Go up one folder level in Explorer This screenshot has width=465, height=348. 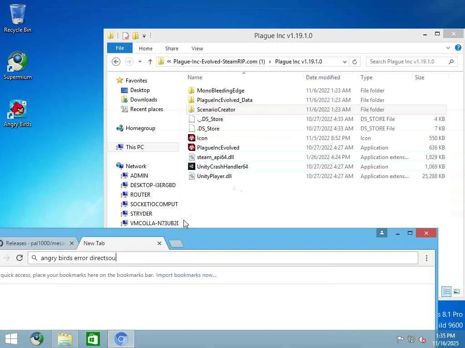[x=150, y=62]
